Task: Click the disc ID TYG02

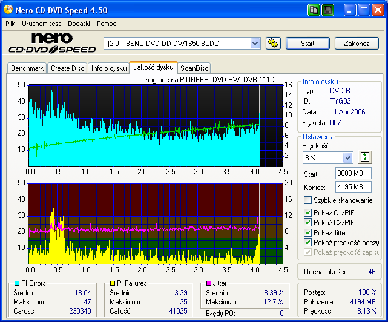Action: point(340,101)
